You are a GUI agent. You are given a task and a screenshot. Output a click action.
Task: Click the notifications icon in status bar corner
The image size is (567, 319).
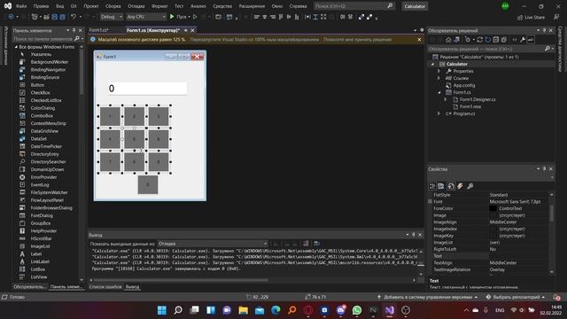(556, 298)
